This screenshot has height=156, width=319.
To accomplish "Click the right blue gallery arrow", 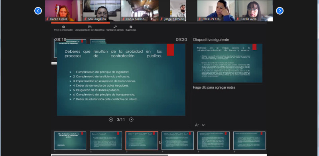I will [280, 11].
